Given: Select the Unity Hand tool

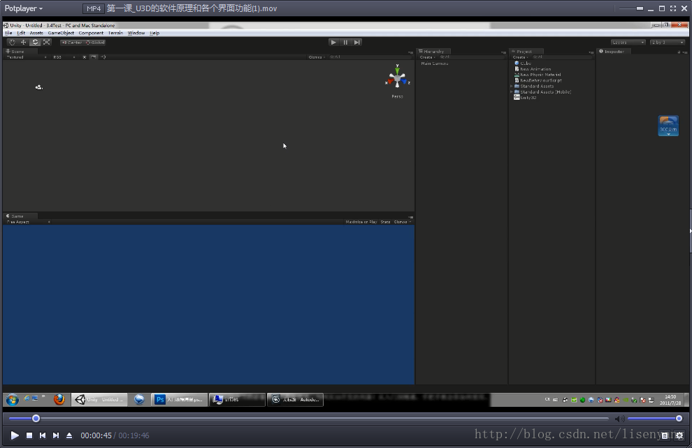Looking at the screenshot, I should point(12,43).
